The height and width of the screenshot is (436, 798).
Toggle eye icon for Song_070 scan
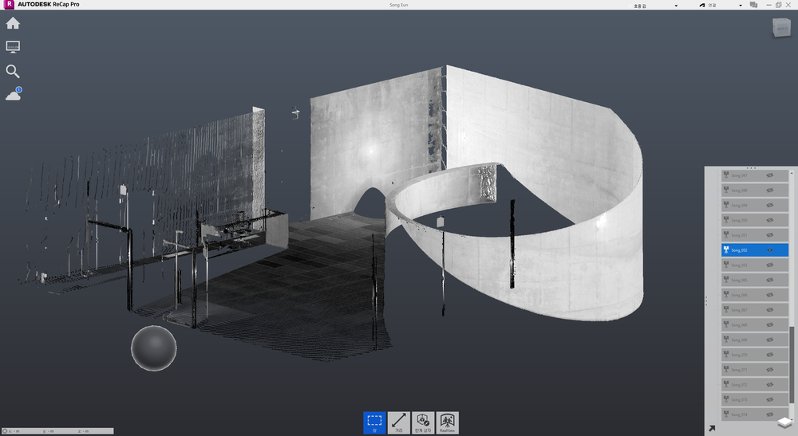pos(771,355)
